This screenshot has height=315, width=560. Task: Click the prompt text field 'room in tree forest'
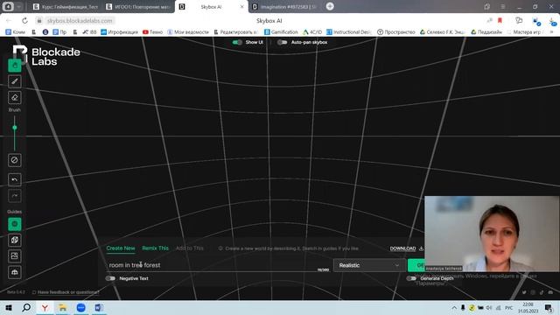click(218, 265)
